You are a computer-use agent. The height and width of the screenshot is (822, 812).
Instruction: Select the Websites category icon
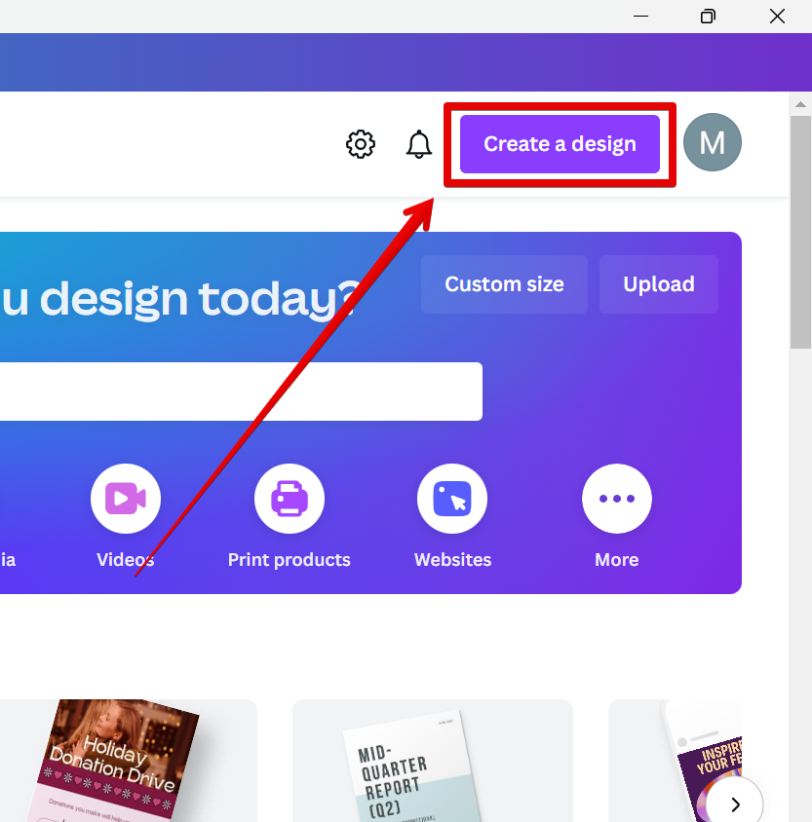(x=452, y=499)
